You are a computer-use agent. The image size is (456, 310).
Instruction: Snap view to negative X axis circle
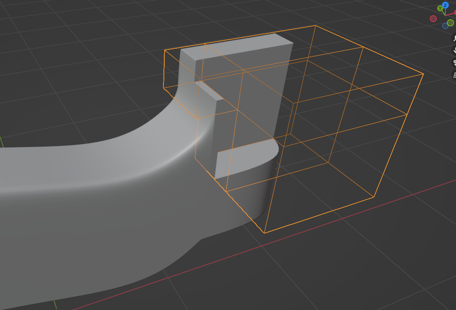[x=433, y=18]
